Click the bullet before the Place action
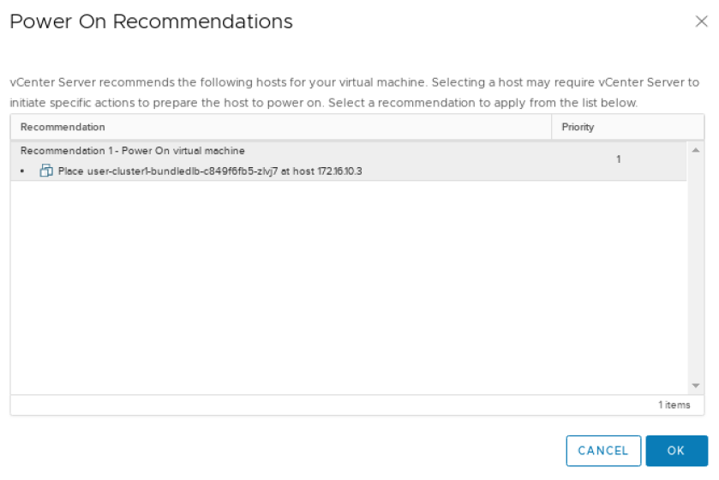This screenshot has height=480, width=719. pyautogui.click(x=22, y=172)
